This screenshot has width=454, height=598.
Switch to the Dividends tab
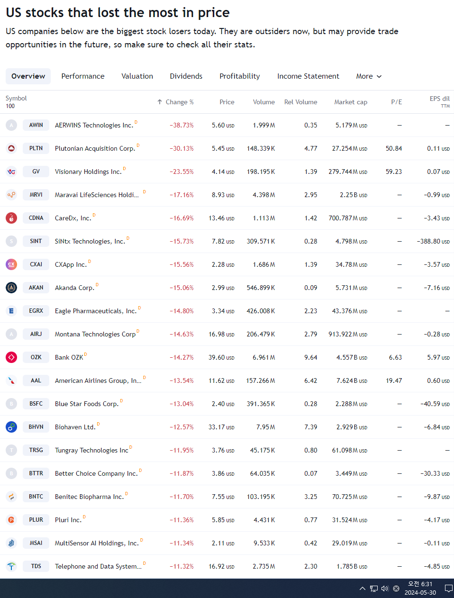pos(186,76)
